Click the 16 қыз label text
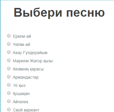Image resolution: width=114 pixels, height=112 pixels. pyautogui.click(x=19, y=86)
